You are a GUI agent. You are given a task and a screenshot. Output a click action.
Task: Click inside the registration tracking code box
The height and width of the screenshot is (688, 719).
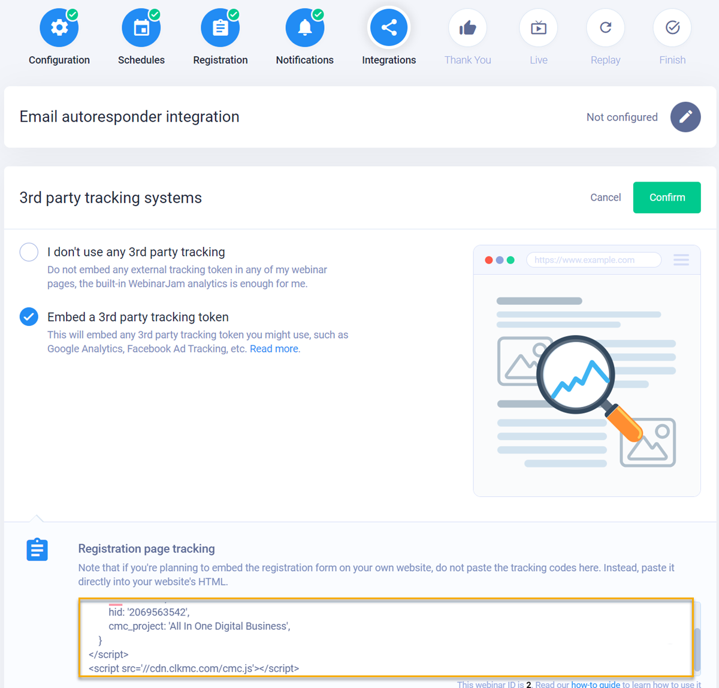tap(383, 636)
